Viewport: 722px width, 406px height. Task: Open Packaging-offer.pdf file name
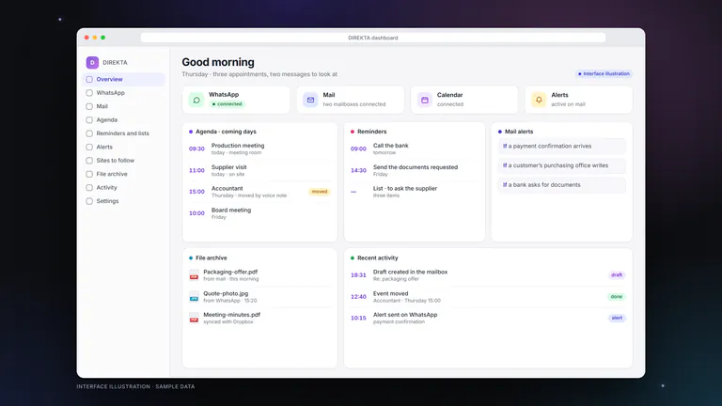tap(230, 272)
